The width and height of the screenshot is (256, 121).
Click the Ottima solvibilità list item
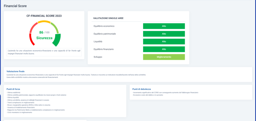(x=28, y=100)
